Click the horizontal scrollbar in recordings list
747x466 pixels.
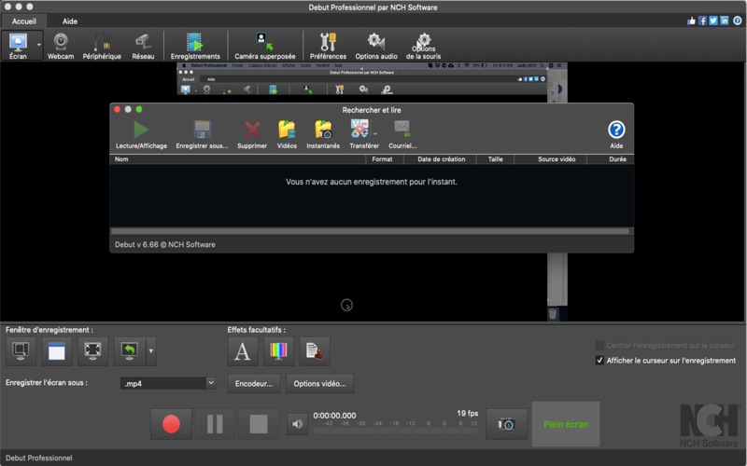pyautogui.click(x=370, y=231)
